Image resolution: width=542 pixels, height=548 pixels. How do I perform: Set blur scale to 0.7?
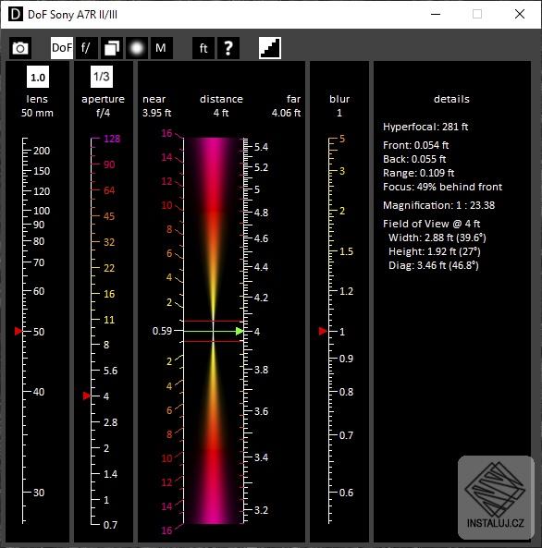tap(346, 435)
